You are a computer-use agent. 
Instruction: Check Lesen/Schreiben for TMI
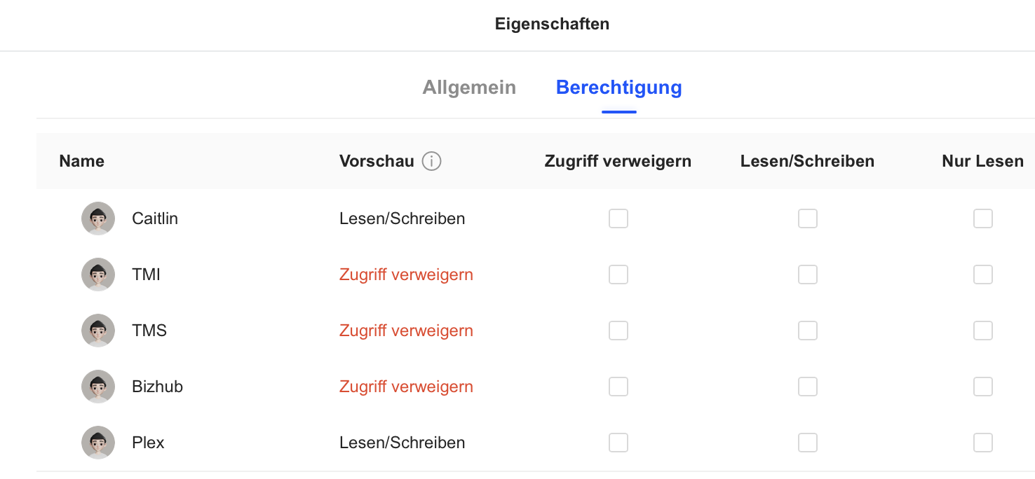pyautogui.click(x=808, y=275)
